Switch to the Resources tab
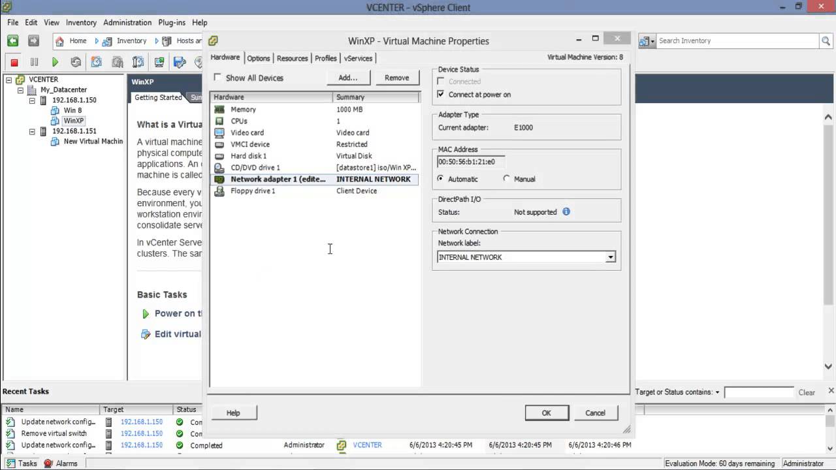 292,58
